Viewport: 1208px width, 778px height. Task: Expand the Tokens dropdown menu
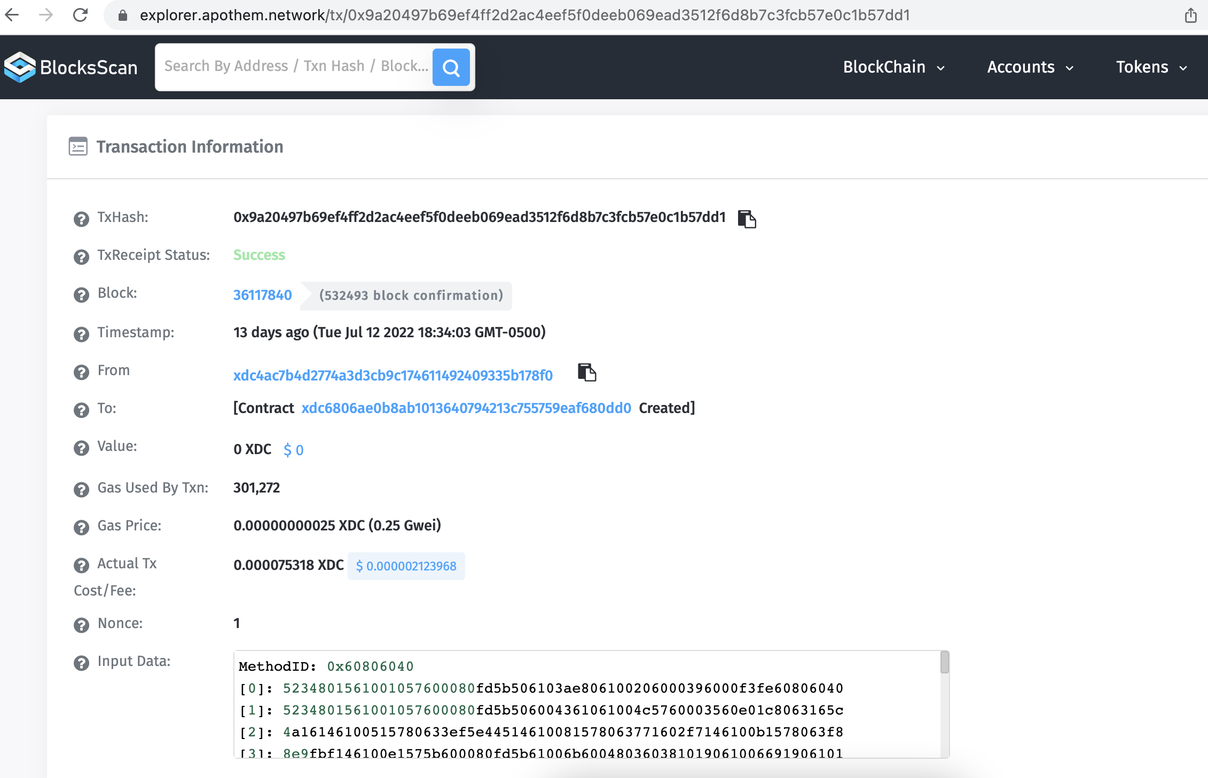point(1151,67)
